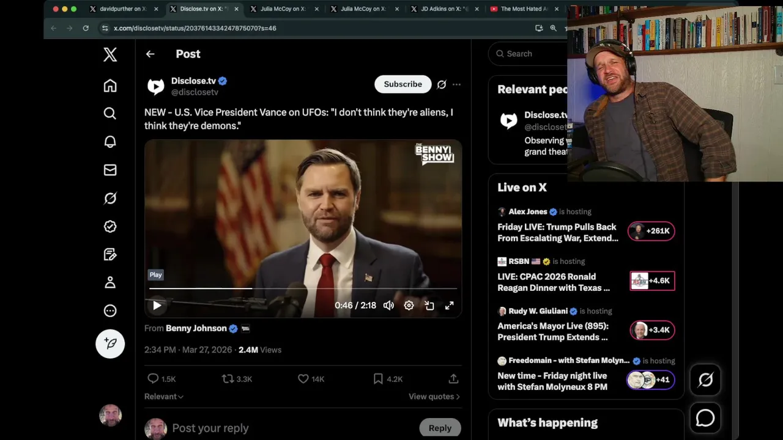
Task: Open floating Grok button
Action: click(705, 380)
